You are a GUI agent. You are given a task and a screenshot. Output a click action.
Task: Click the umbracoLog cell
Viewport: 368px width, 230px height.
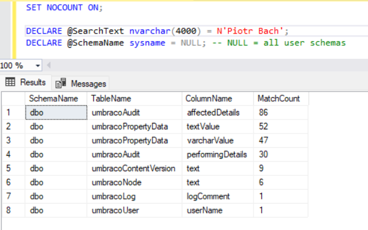point(134,196)
